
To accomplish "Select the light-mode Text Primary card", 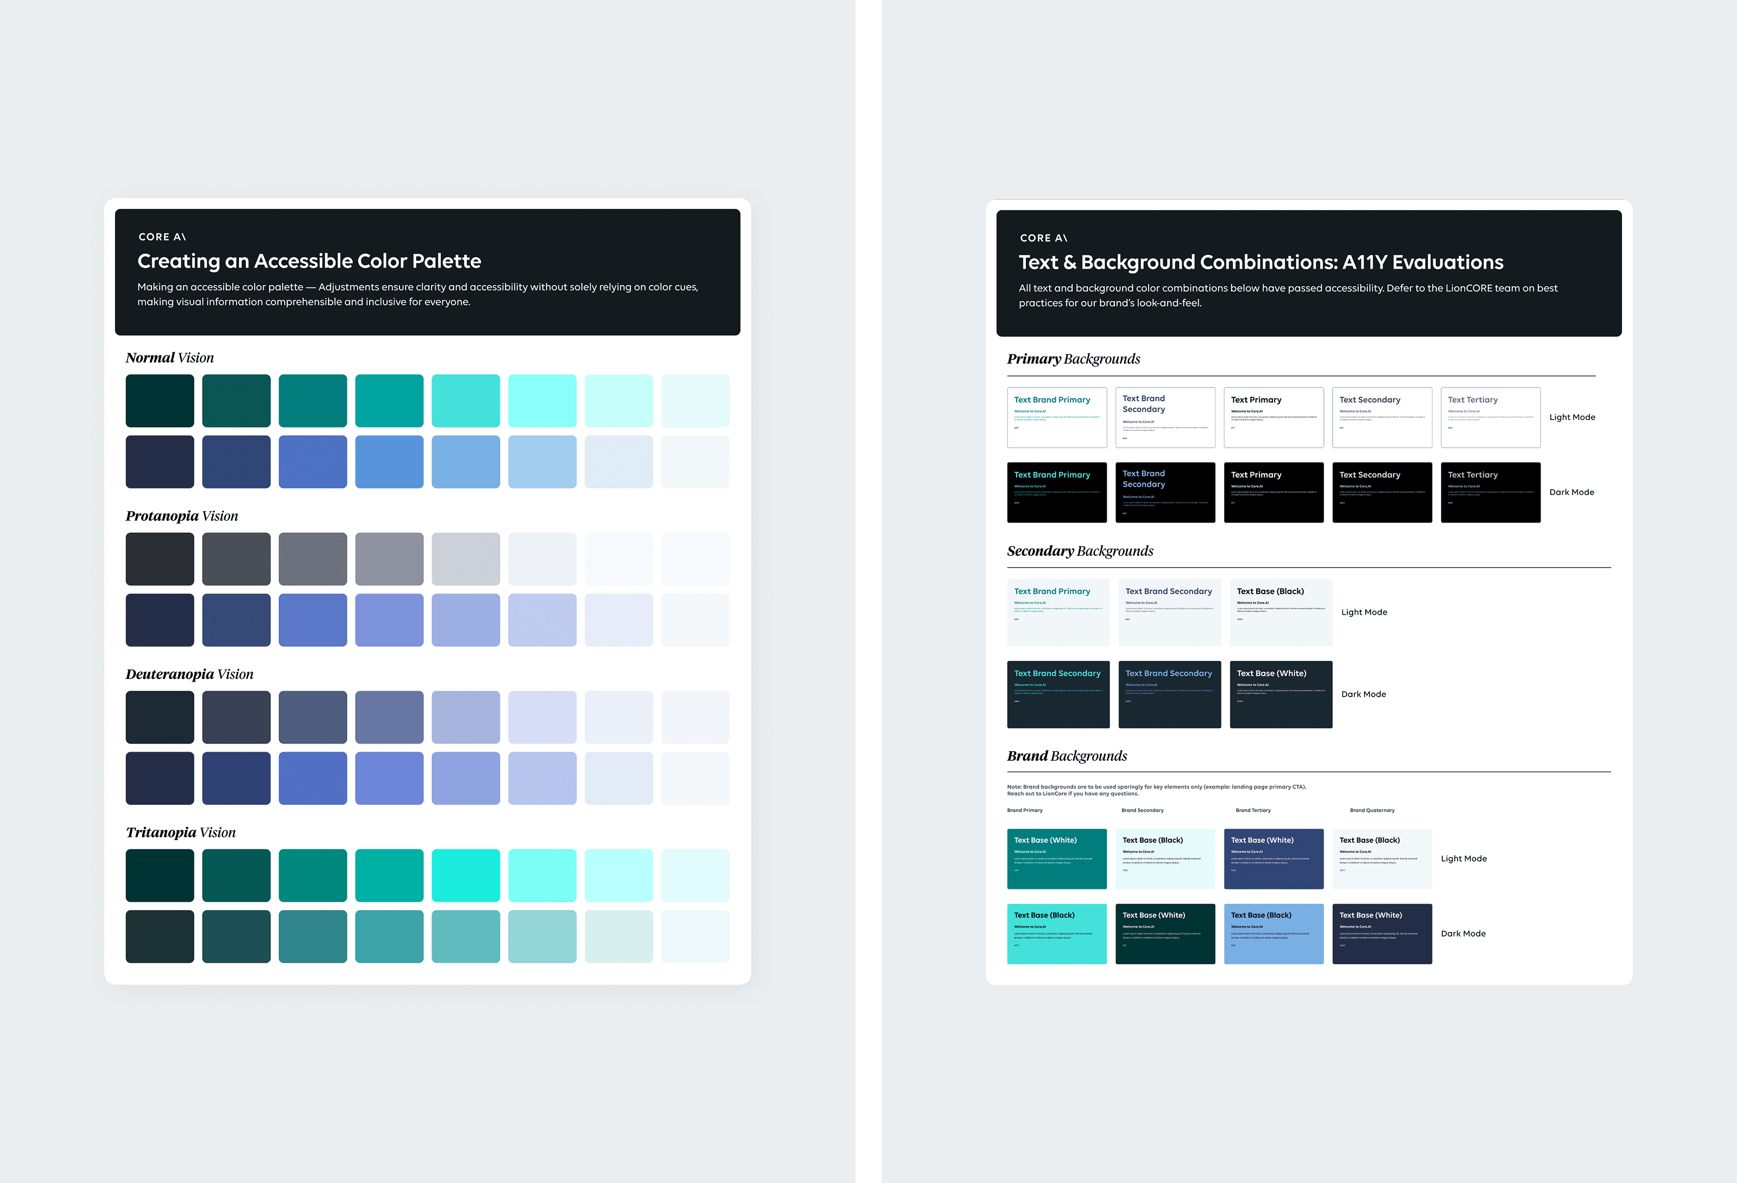I will [1273, 418].
